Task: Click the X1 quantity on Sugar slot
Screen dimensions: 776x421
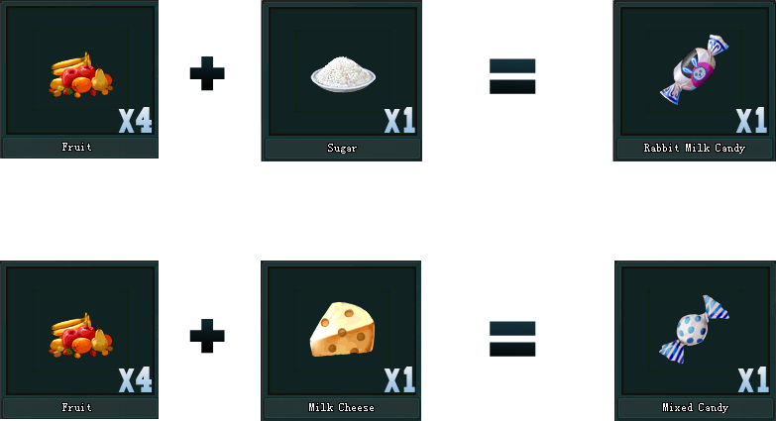Action: (x=399, y=121)
